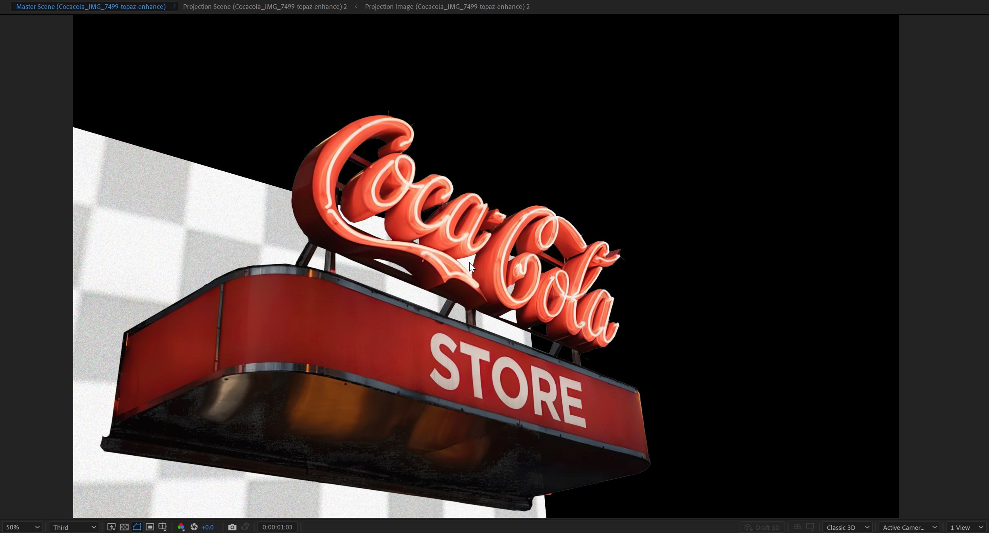
Task: Click the +0.0 exposure value
Action: pos(208,527)
